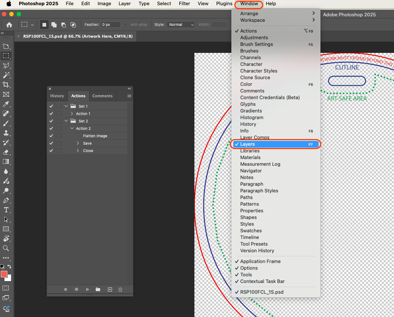Open the Style dropdown set to Normal
This screenshot has width=394, height=317.
[x=181, y=25]
